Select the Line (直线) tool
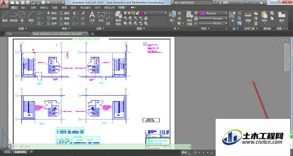This screenshot has height=156, width=293. coord(5,17)
